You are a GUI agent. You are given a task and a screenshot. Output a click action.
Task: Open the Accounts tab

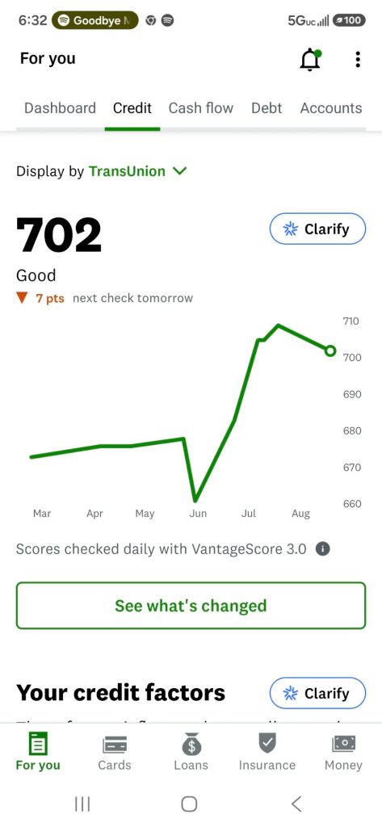pyautogui.click(x=331, y=108)
